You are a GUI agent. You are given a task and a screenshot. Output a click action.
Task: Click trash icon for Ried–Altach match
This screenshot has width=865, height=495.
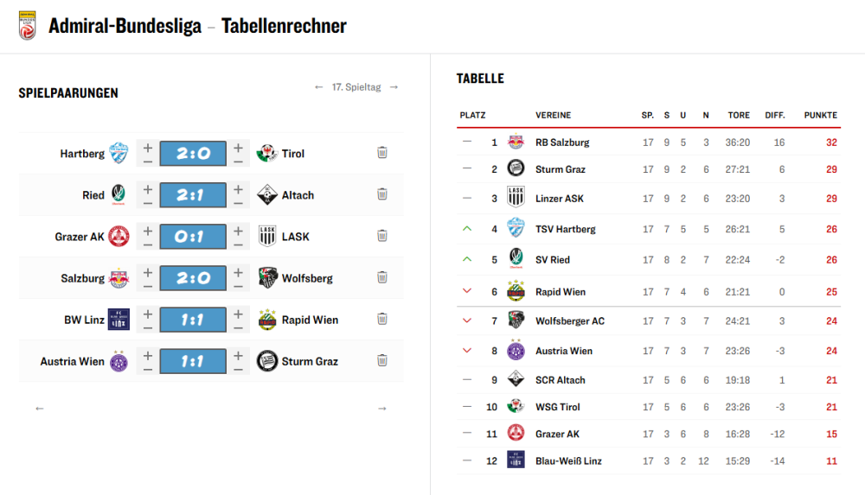(381, 194)
